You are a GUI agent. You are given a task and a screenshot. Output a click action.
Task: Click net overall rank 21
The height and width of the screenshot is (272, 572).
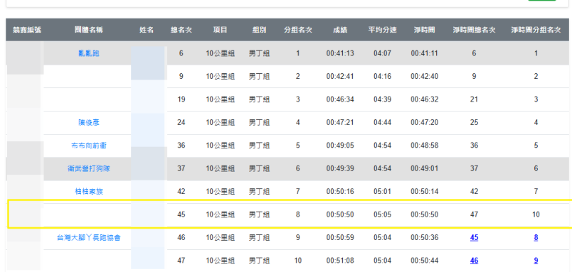point(474,99)
